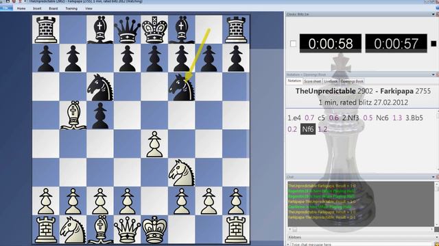The height and width of the screenshot is (246, 439).
Task: Select the black bishop on c8
Action: tap(100, 29)
